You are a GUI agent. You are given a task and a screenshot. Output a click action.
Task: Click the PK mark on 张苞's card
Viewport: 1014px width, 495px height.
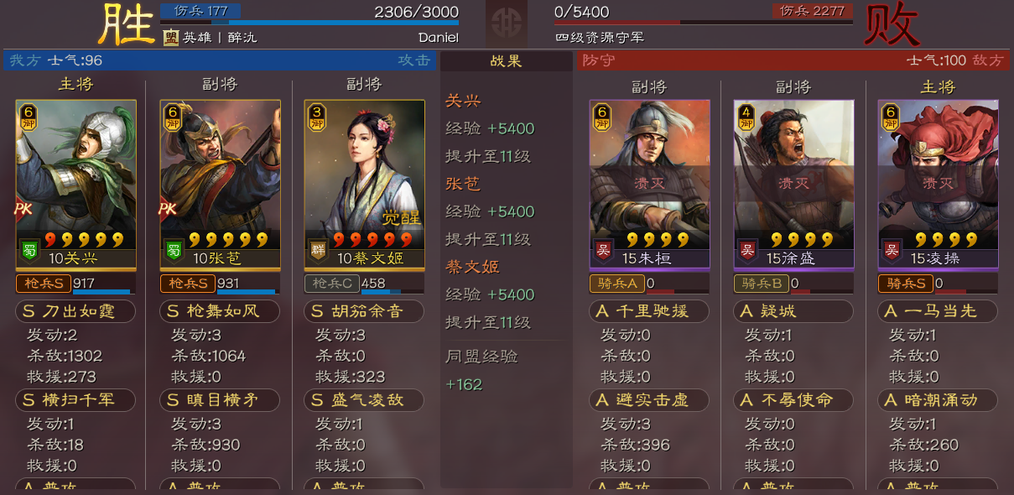167,208
